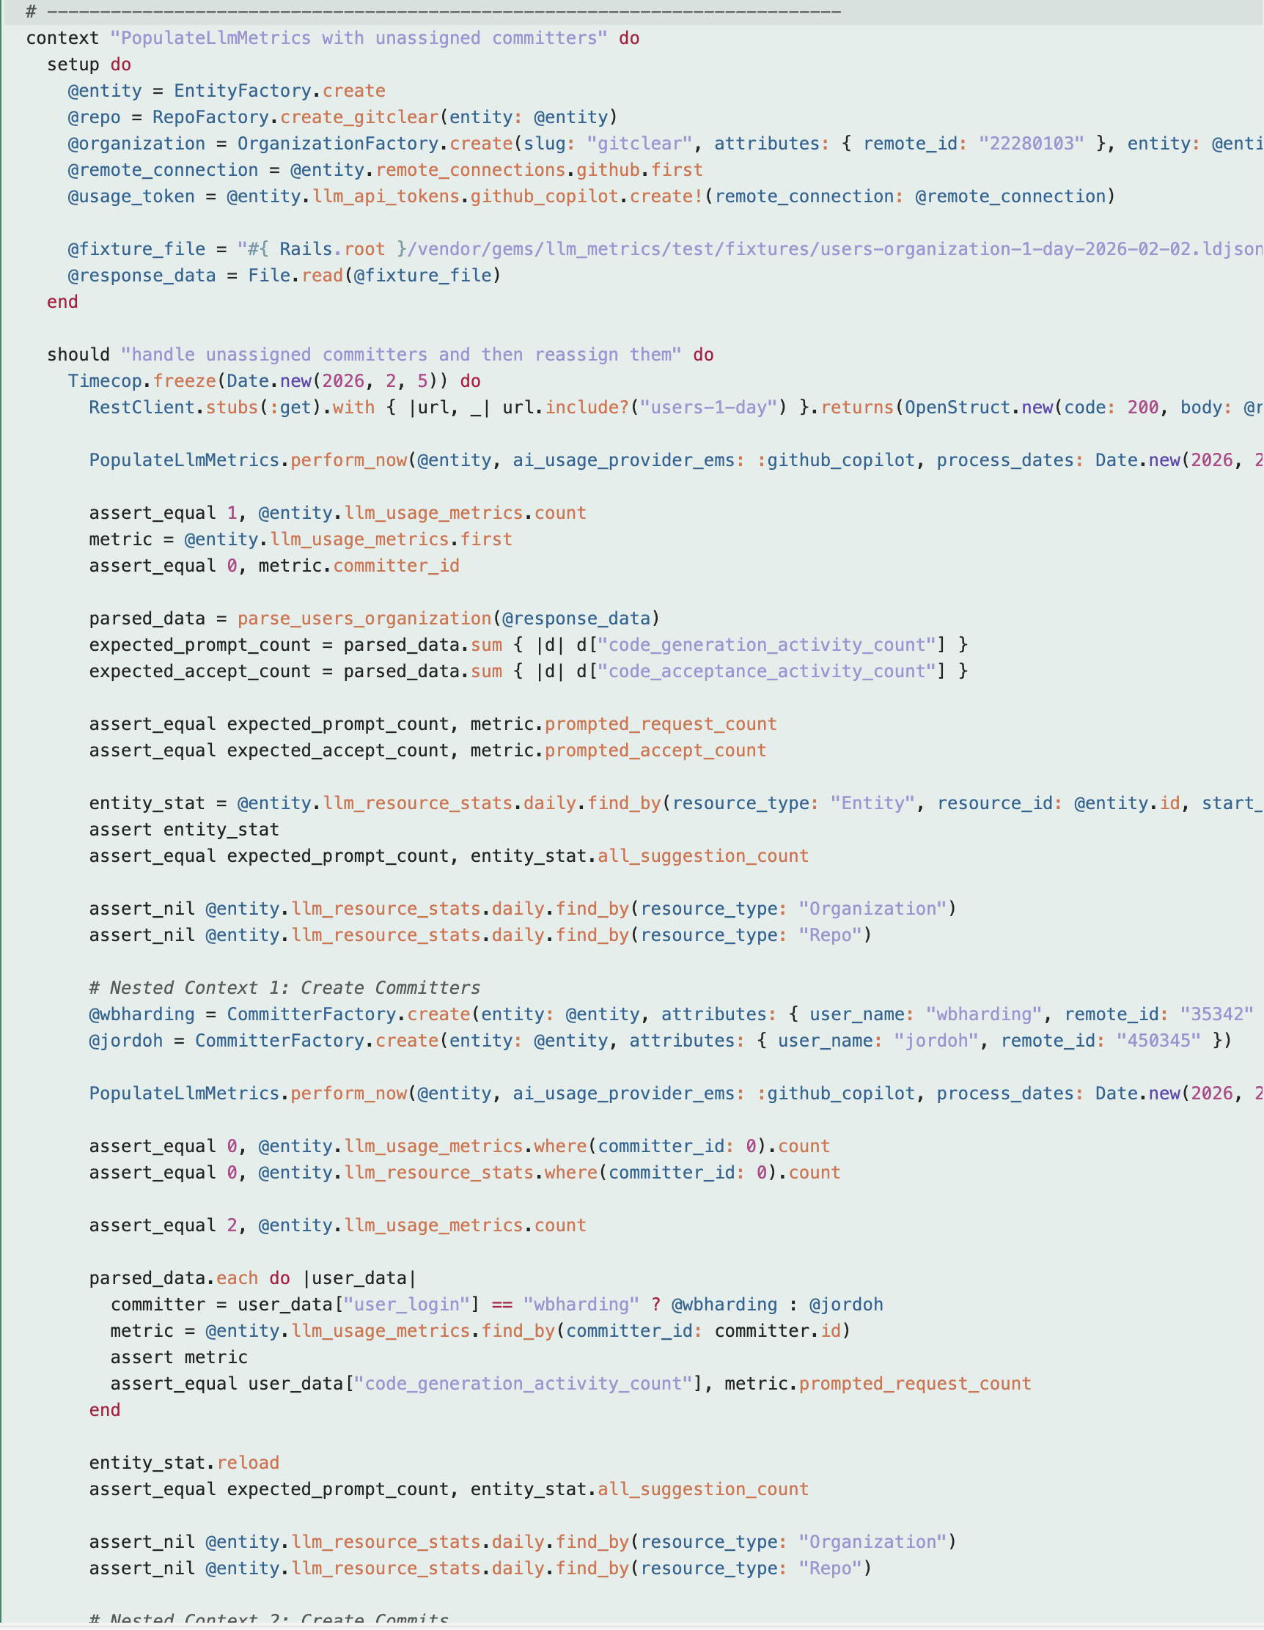This screenshot has width=1264, height=1630.
Task: Click the 'context' keyword at the top
Action: (62, 38)
